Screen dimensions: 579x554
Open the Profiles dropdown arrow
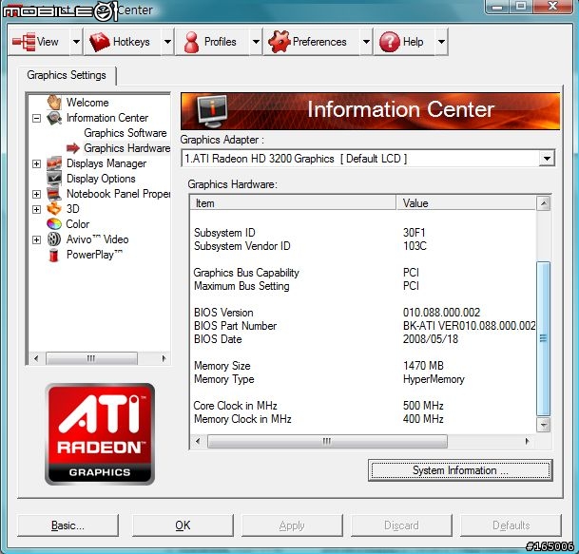pyautogui.click(x=256, y=42)
